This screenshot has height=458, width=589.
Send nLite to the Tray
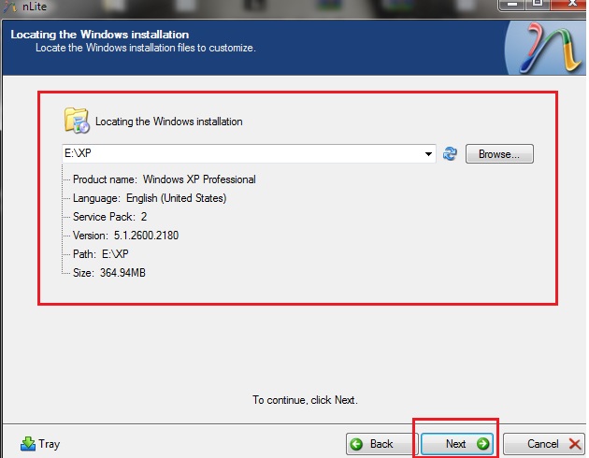(x=39, y=444)
